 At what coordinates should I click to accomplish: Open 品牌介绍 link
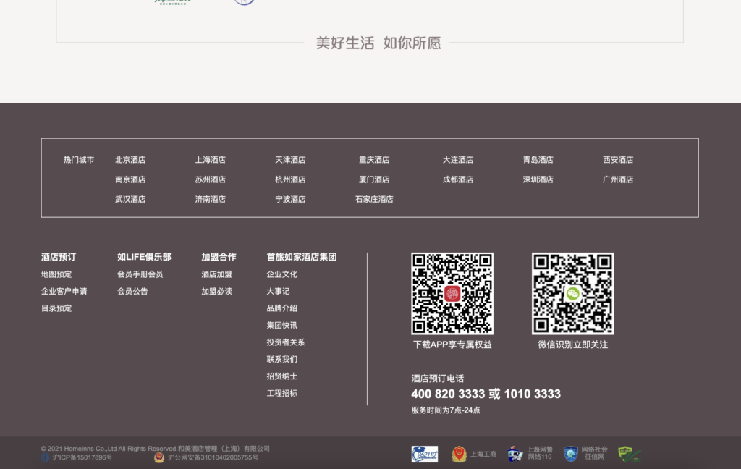click(281, 308)
